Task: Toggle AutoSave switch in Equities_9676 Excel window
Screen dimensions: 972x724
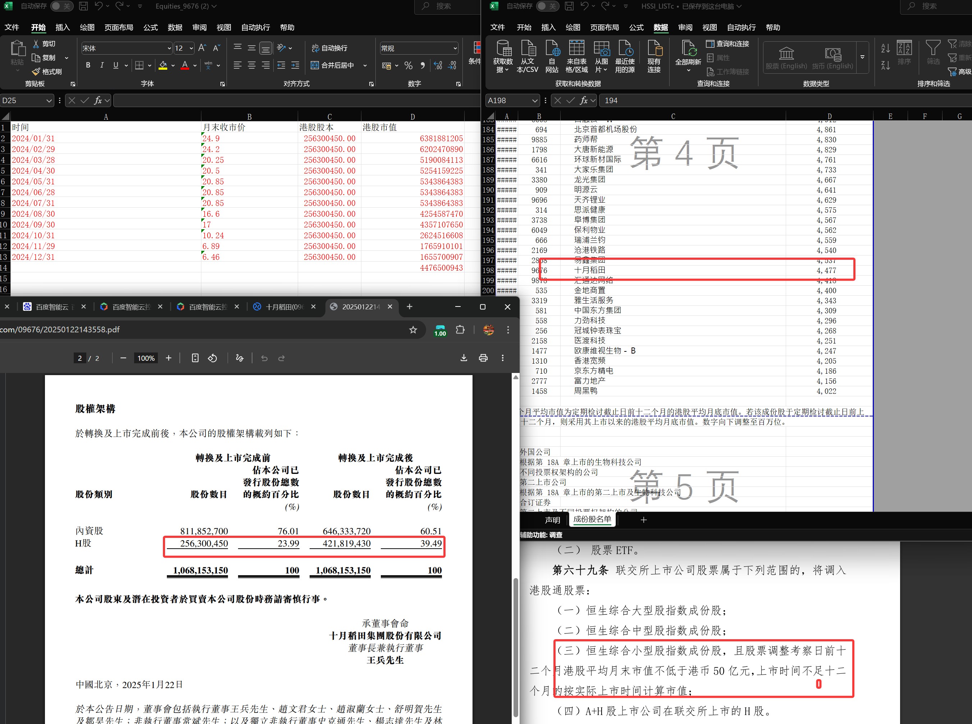Action: [x=61, y=6]
